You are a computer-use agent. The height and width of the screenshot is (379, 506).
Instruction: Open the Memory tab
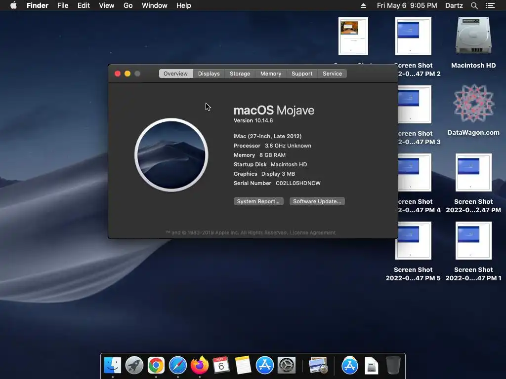[271, 74]
